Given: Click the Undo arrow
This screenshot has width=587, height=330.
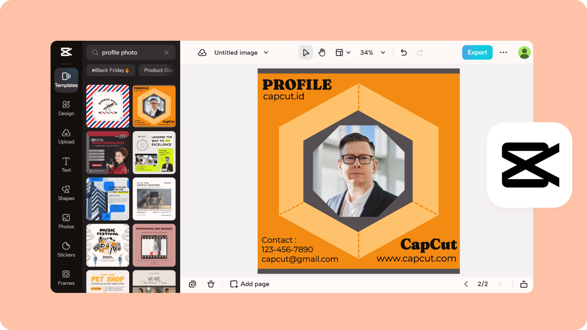Looking at the screenshot, I should (404, 52).
